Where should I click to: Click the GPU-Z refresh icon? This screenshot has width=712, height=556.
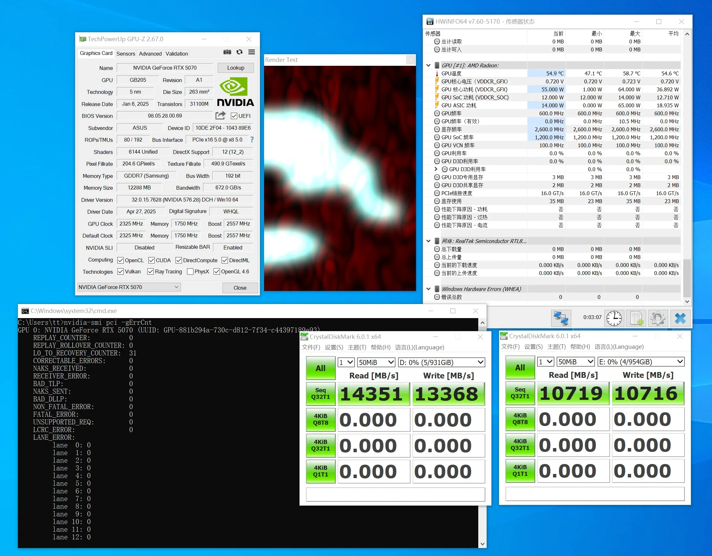(x=239, y=52)
